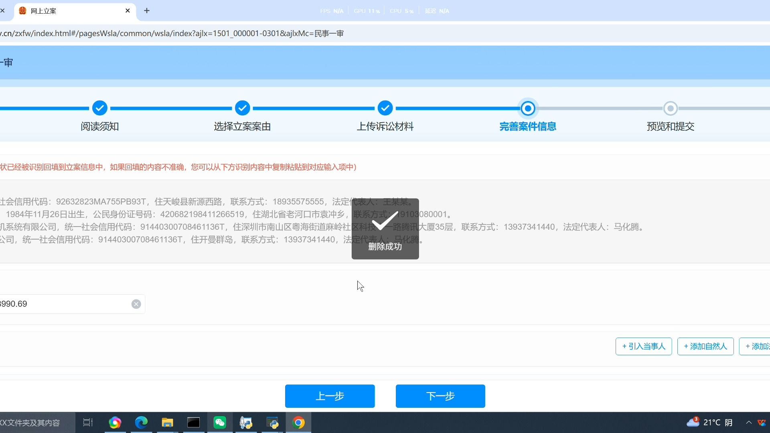Launch Firefox from the taskbar

click(x=115, y=422)
